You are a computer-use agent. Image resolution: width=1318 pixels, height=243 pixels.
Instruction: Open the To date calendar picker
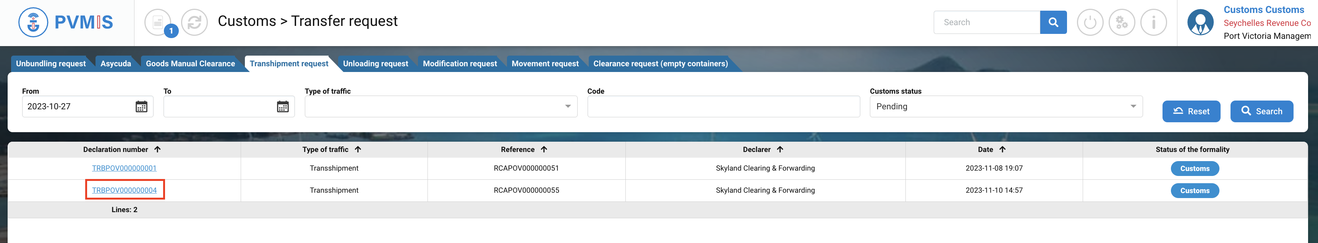pos(282,107)
